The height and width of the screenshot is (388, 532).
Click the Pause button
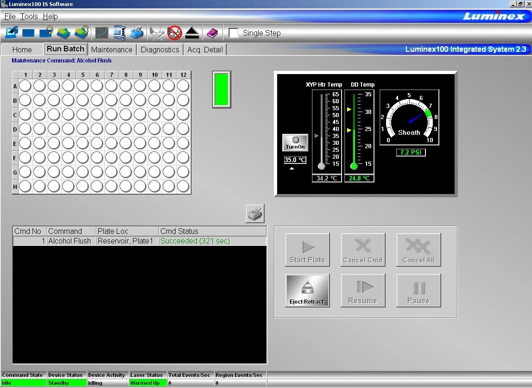pyautogui.click(x=418, y=290)
